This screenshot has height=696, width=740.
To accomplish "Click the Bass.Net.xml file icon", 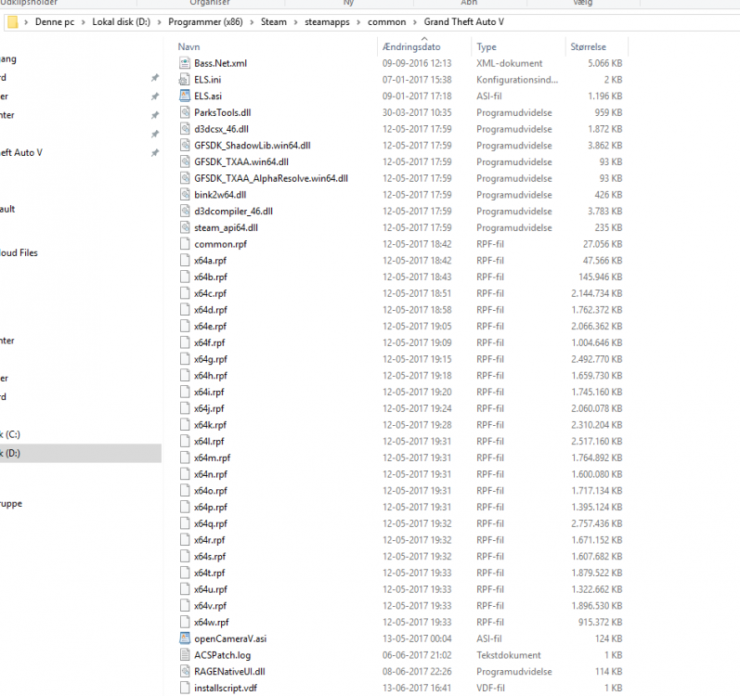I will click(x=185, y=63).
